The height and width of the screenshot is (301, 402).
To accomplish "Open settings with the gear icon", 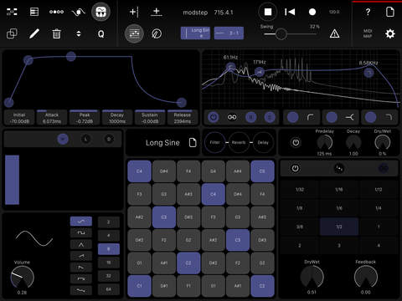I will click(390, 34).
